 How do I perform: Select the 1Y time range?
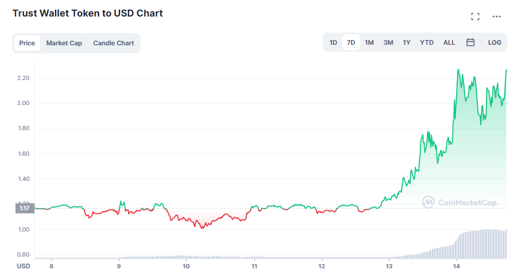click(x=407, y=42)
